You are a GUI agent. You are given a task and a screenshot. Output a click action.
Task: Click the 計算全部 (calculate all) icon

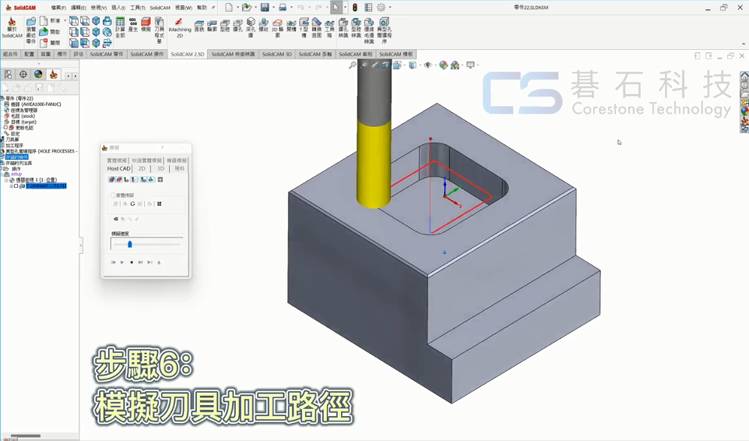pyautogui.click(x=120, y=26)
